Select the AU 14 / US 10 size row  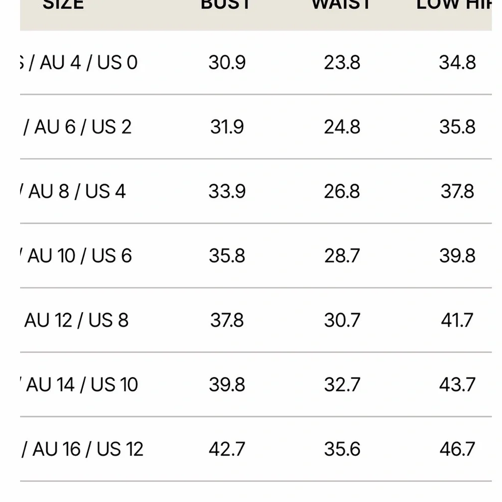click(256, 385)
